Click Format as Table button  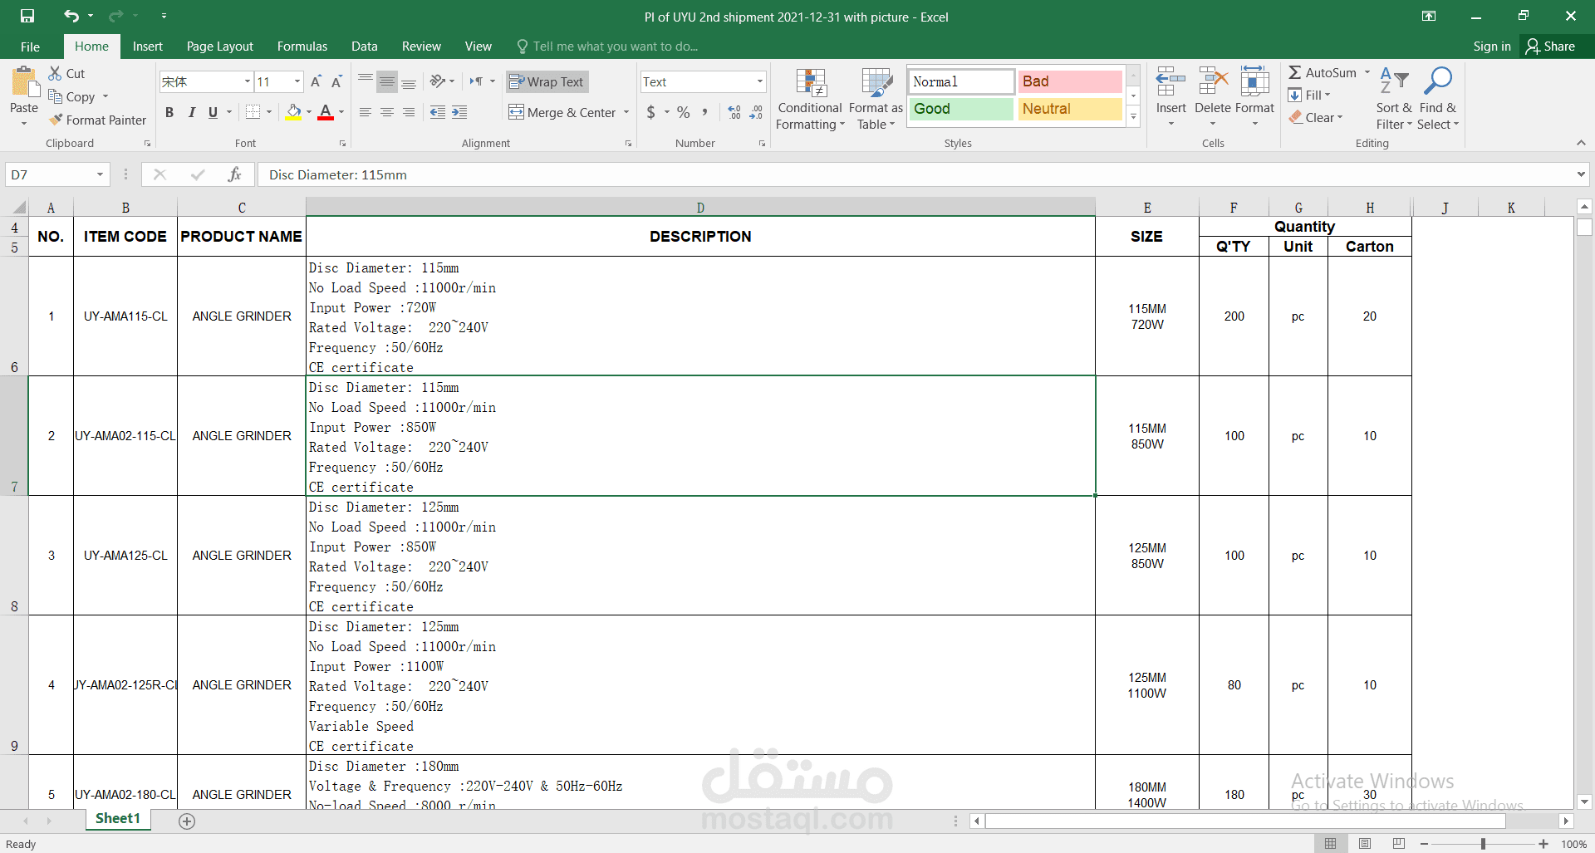click(876, 99)
